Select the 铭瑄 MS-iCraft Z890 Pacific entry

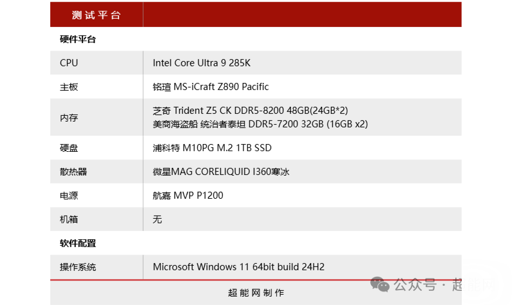pyautogui.click(x=211, y=87)
